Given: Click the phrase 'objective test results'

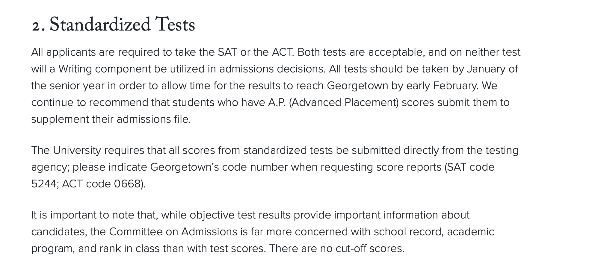Looking at the screenshot, I should [x=240, y=215].
